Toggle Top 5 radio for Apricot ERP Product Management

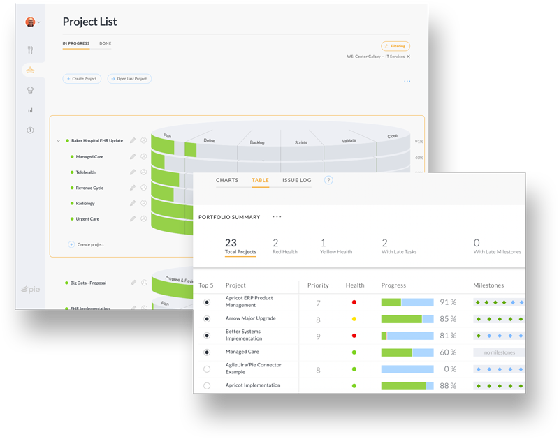(207, 302)
